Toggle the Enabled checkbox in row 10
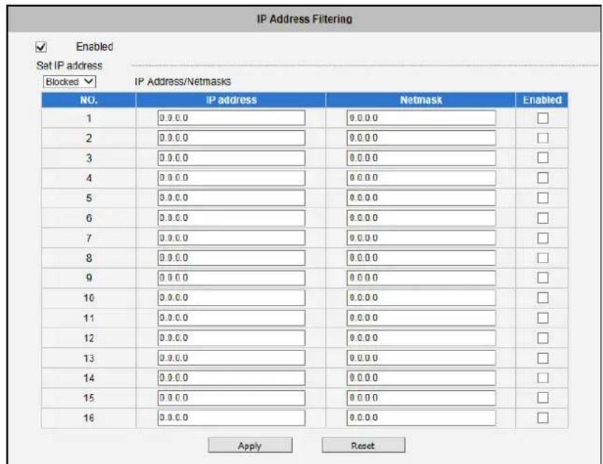 click(543, 298)
